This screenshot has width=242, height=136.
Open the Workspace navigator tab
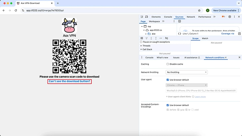154,22
